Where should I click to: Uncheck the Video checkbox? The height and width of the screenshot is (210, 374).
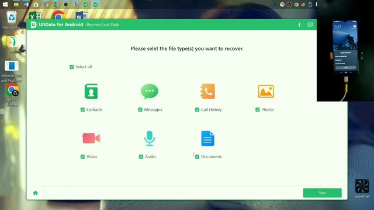(82, 157)
